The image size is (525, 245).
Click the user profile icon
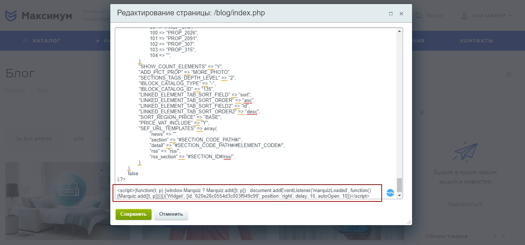tap(465, 16)
